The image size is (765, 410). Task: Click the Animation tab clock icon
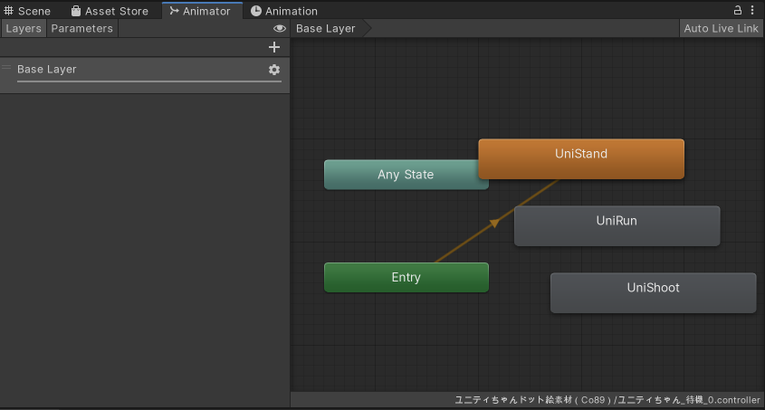255,11
